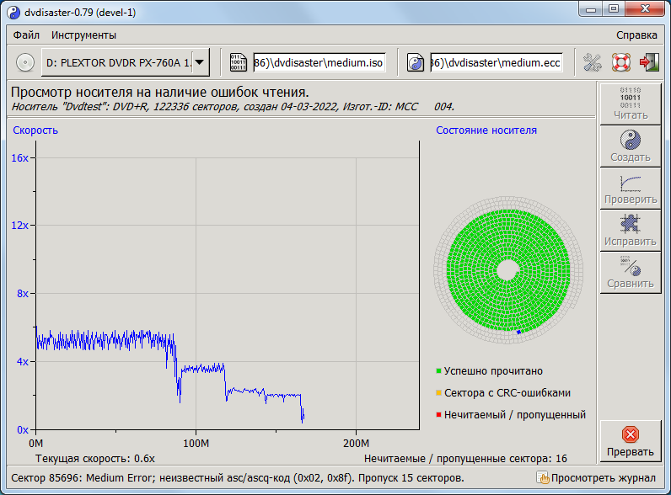Open help via lifebuoy icon
Screen dimensions: 671x495
point(621,62)
